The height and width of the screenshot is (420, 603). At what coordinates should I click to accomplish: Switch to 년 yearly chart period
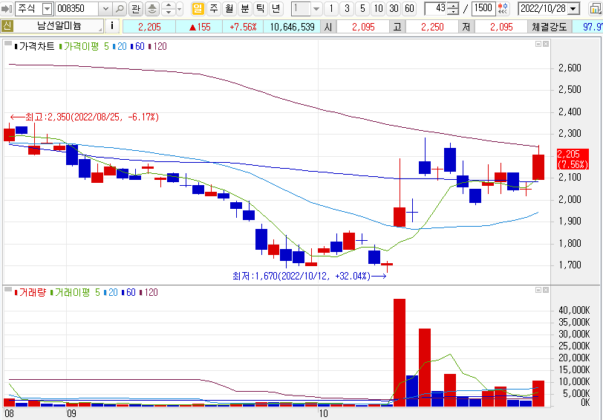click(x=276, y=8)
